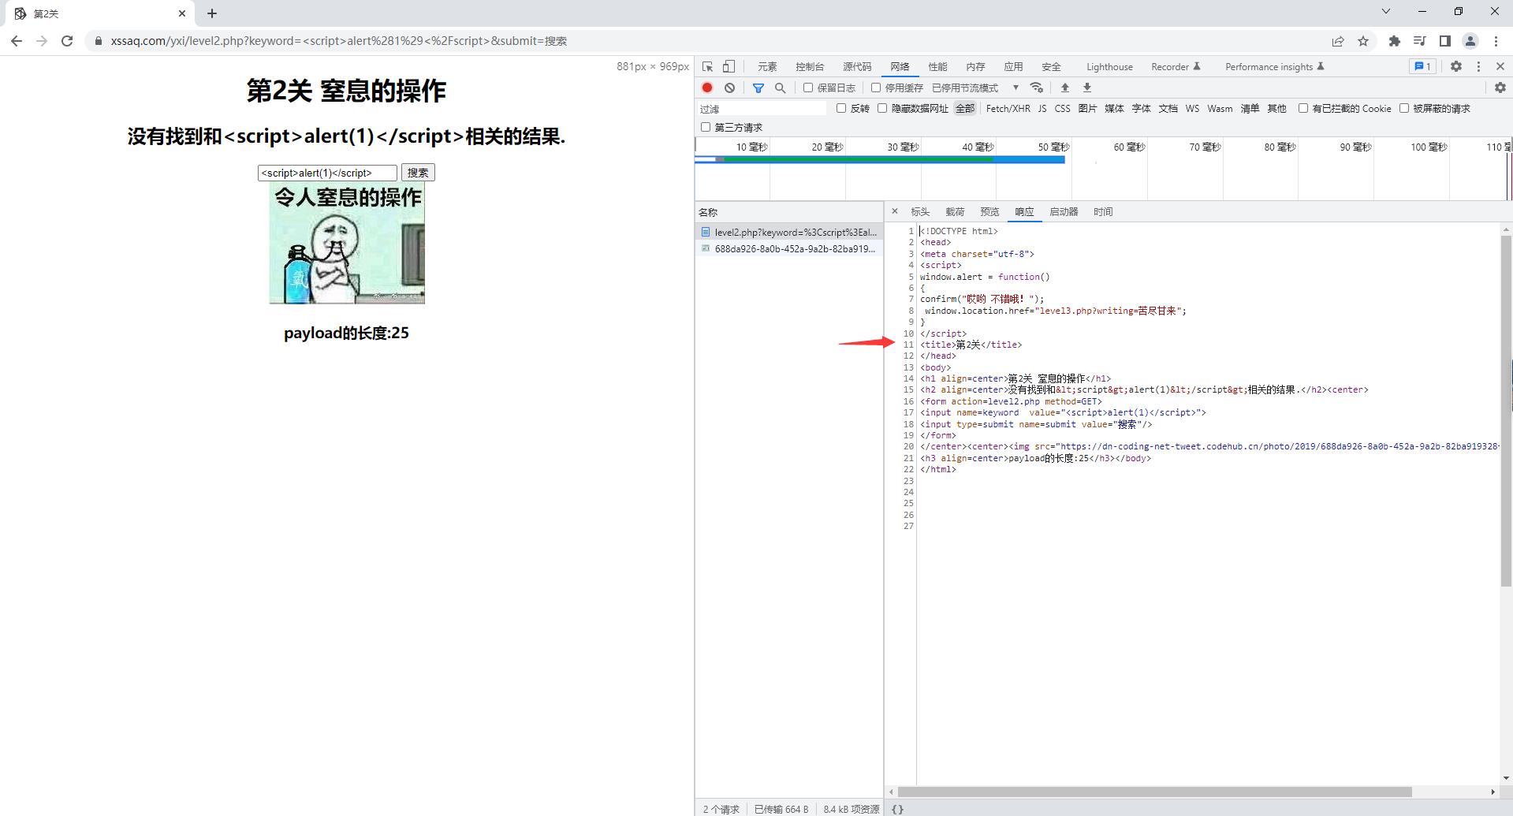Viewport: 1513px width, 816px height.
Task: Open the Chrome side panel
Action: pos(1445,41)
